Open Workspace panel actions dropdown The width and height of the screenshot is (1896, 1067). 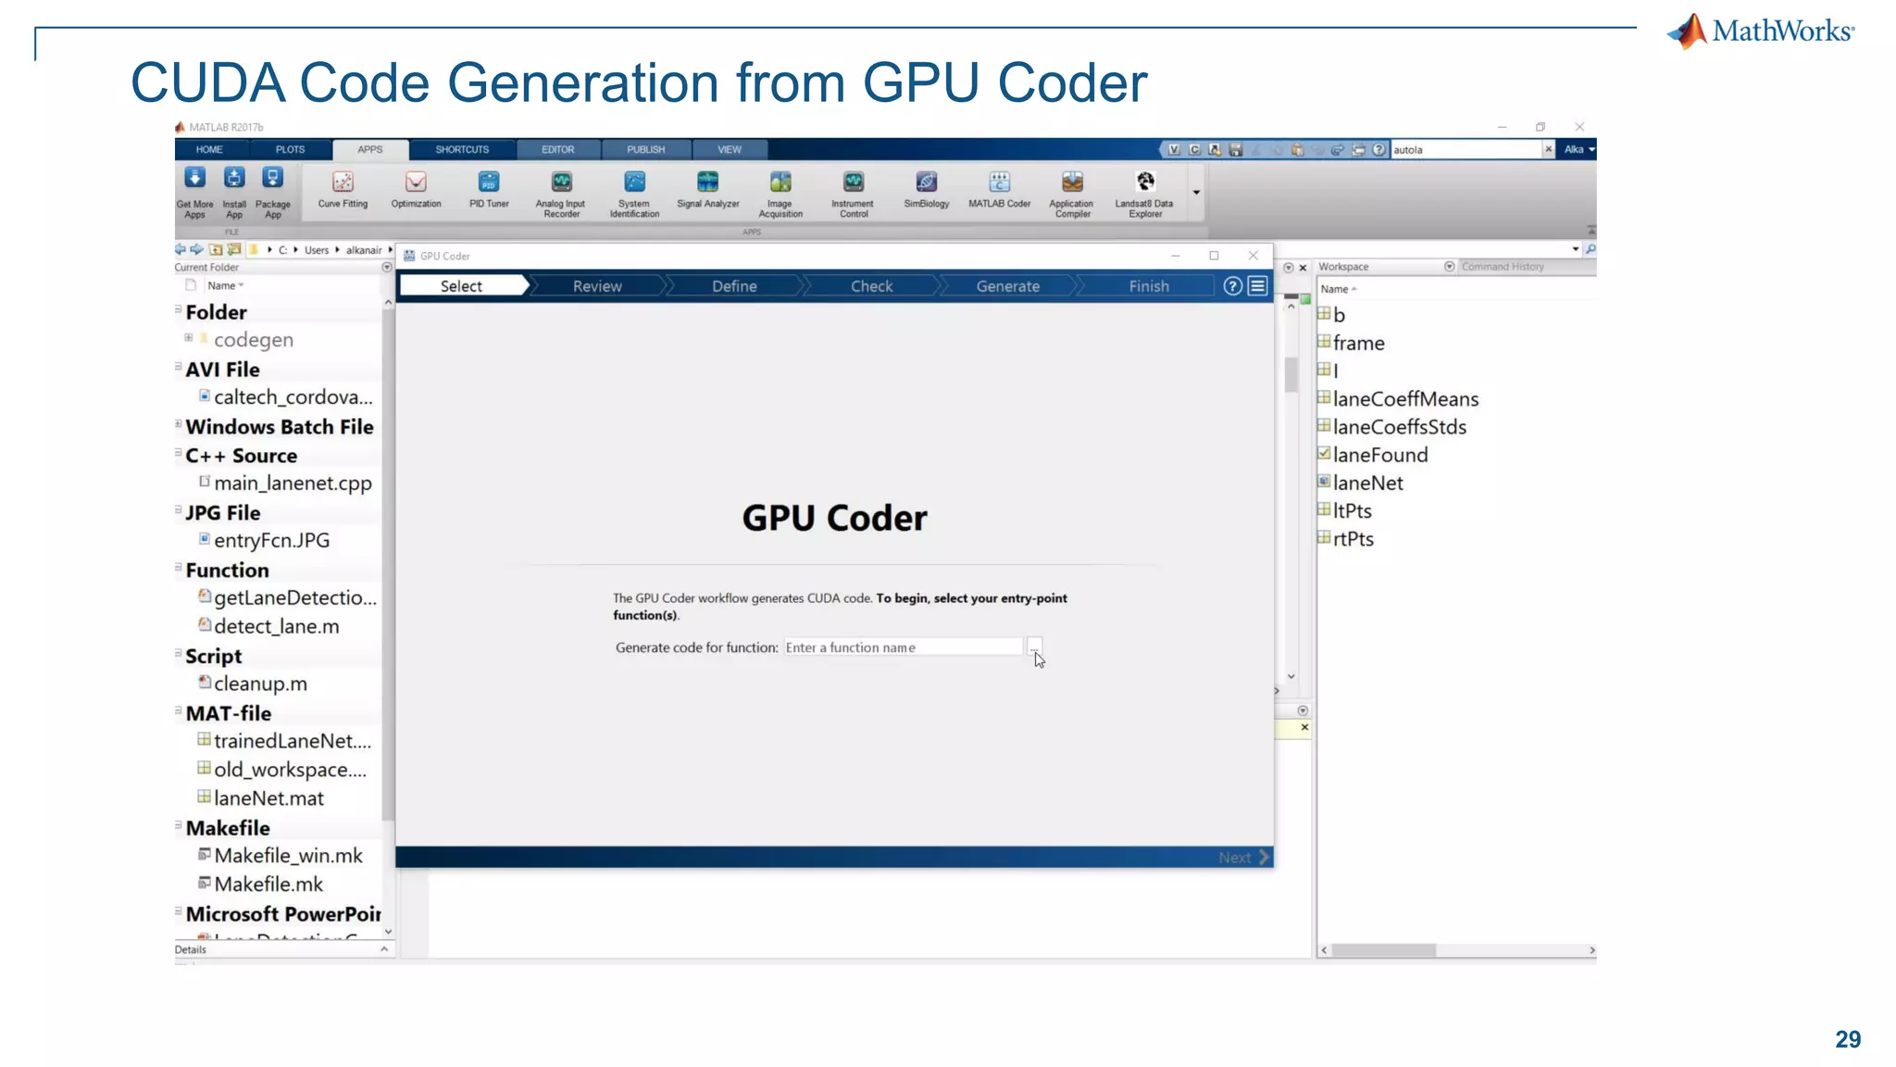click(x=1449, y=267)
